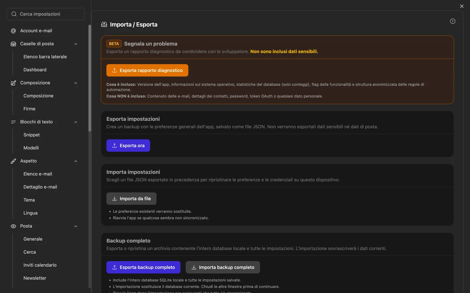This screenshot has height=293, width=470.
Task: Click the Posta eye icon
Action: click(13, 226)
